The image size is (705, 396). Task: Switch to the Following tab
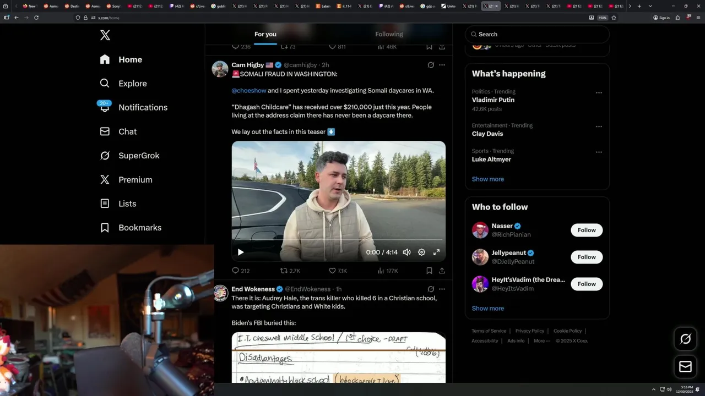click(x=389, y=34)
